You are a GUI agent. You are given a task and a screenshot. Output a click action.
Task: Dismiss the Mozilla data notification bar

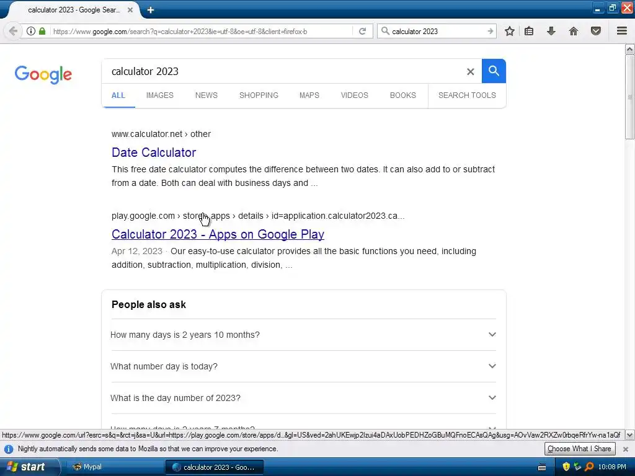coord(625,449)
